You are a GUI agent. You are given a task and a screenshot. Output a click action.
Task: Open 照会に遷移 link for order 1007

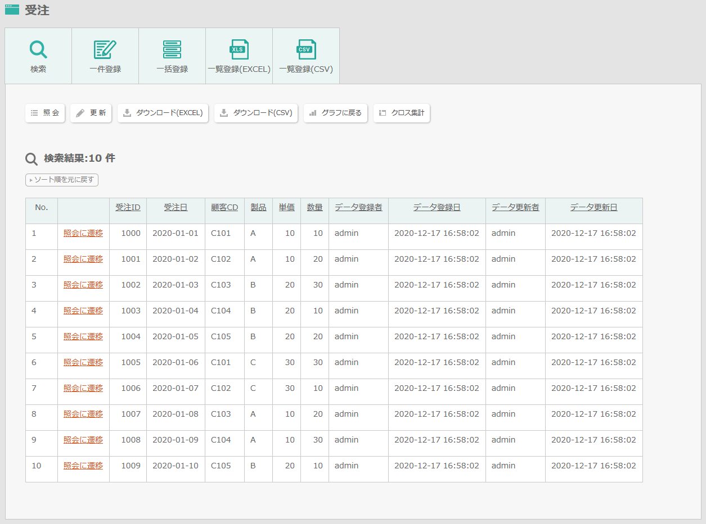tap(83, 414)
